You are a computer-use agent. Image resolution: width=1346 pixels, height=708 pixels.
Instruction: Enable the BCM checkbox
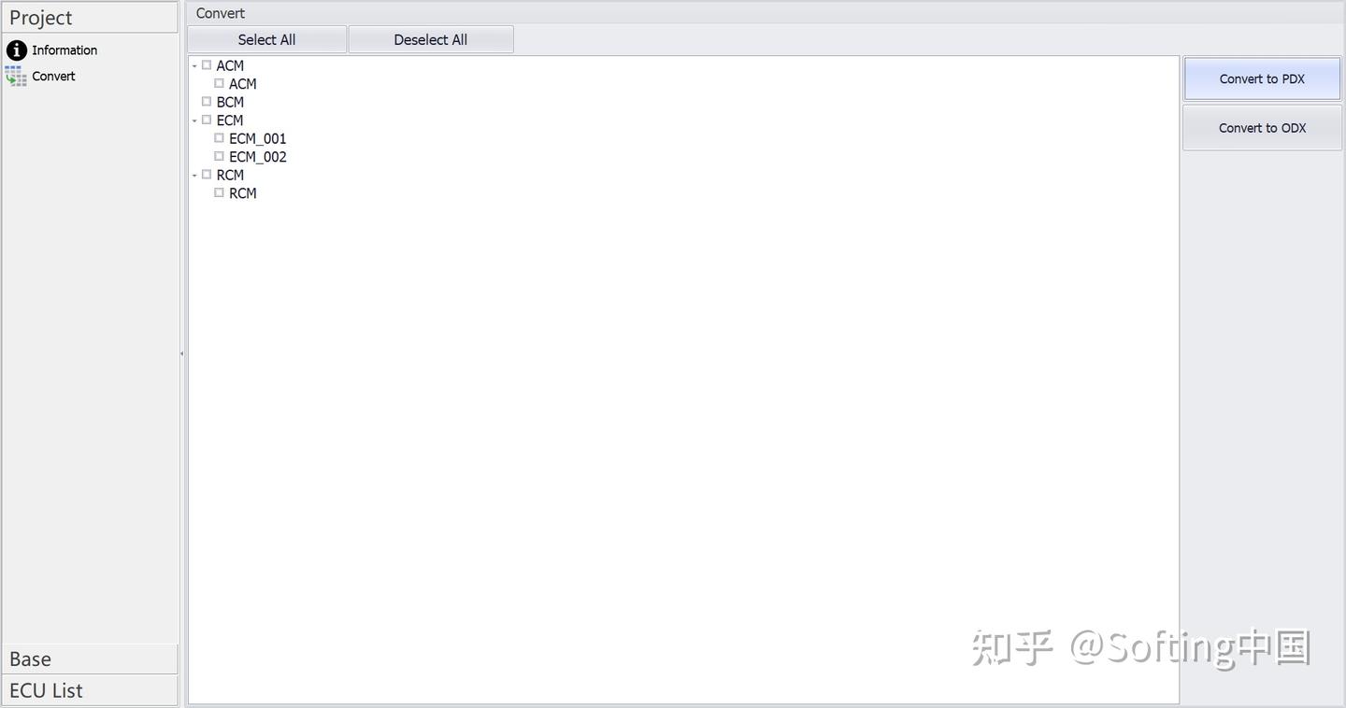[207, 101]
